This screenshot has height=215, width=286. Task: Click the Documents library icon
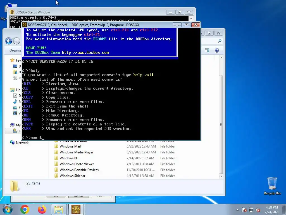pyautogui.click(x=15, y=95)
